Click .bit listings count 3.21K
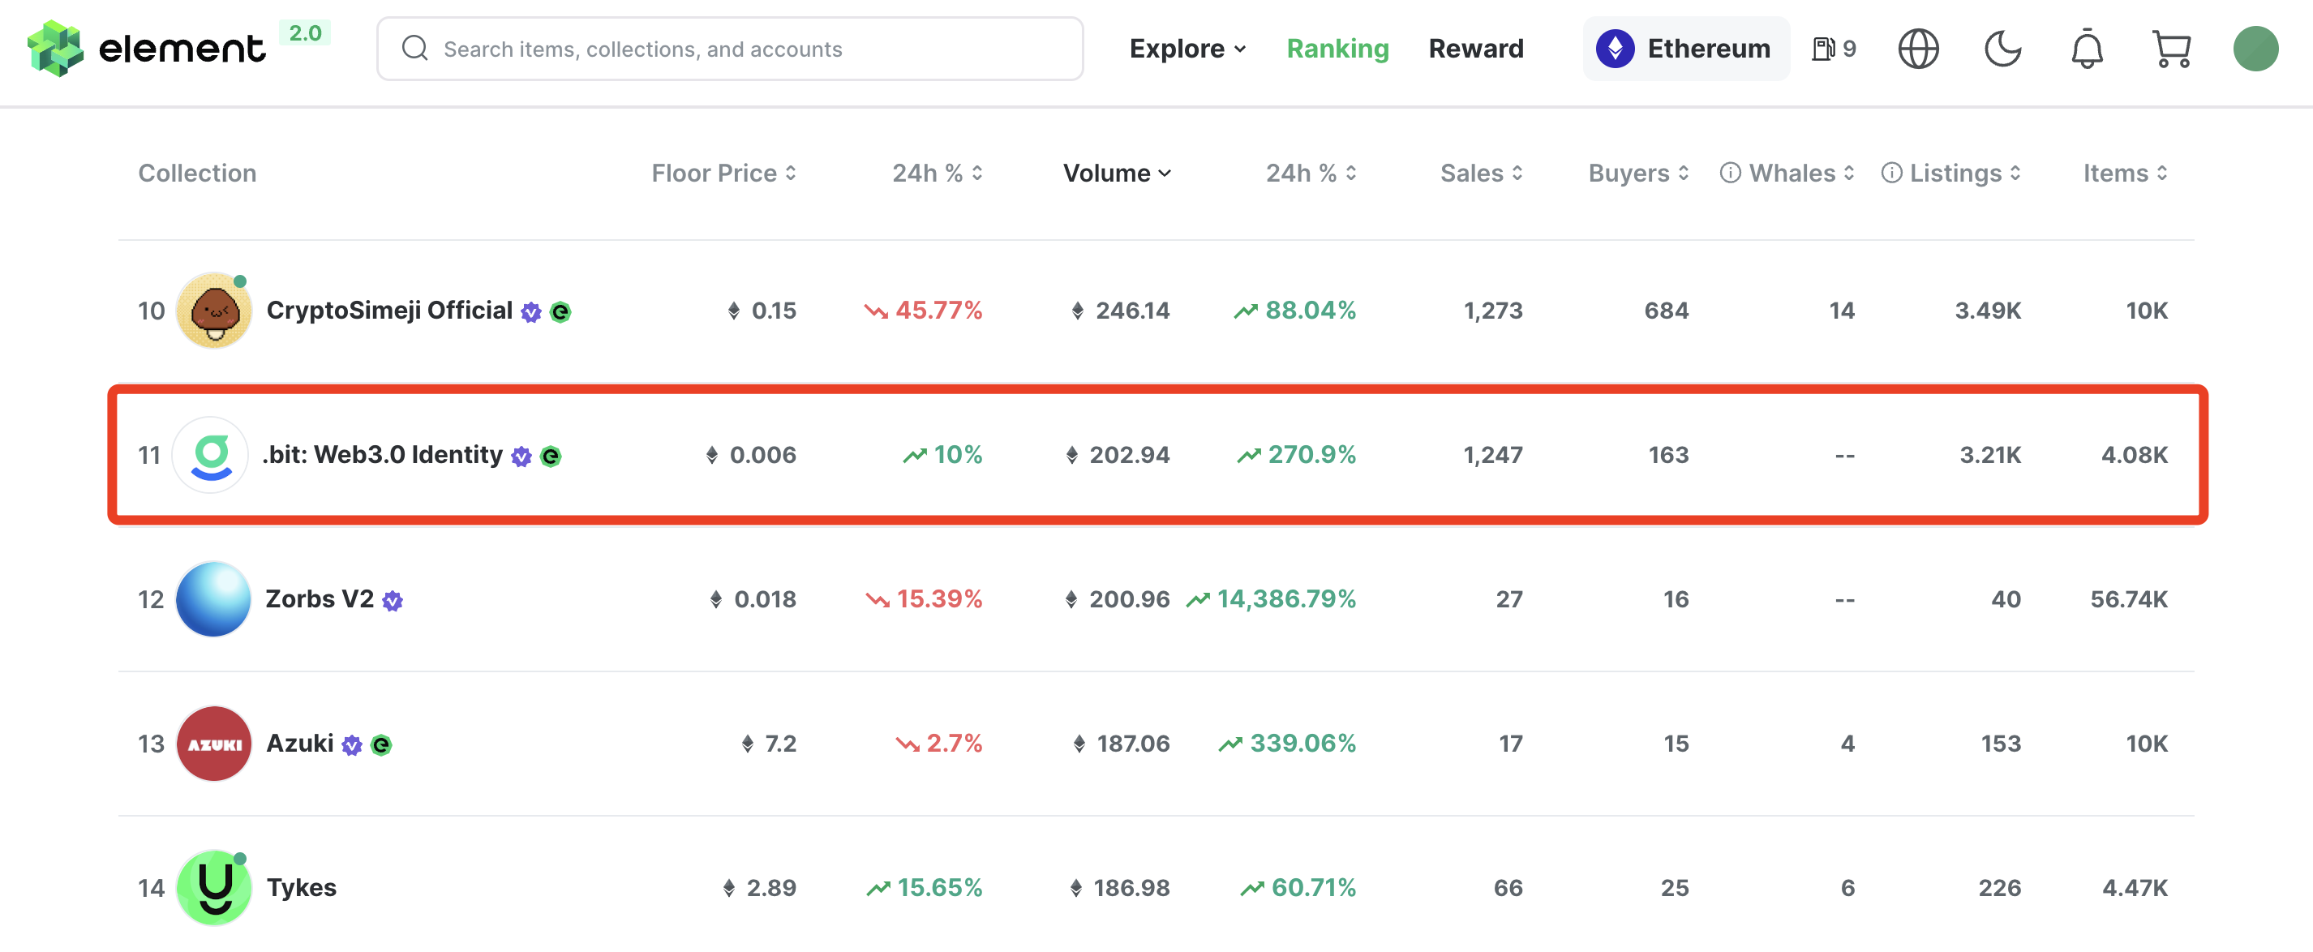 coord(1989,454)
